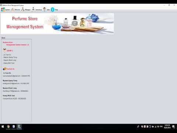Click bold 'Nguyen Khanh Long' contact name
The image size is (177, 133).
click(x=10, y=88)
